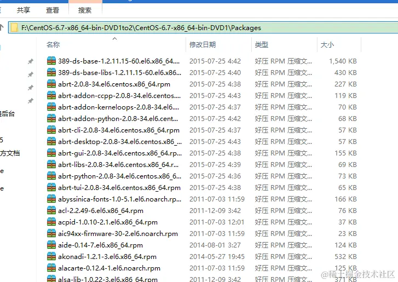Select filename acl-2.2.49-6.el6.x86_64.rpm

(101, 210)
